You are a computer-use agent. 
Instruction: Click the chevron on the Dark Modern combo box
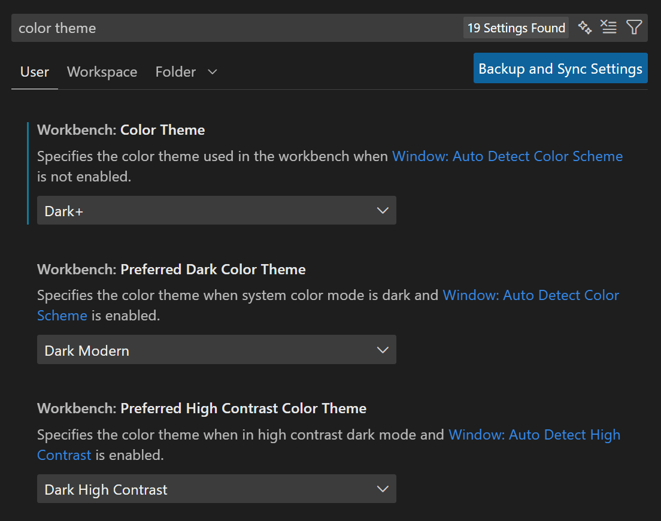382,350
